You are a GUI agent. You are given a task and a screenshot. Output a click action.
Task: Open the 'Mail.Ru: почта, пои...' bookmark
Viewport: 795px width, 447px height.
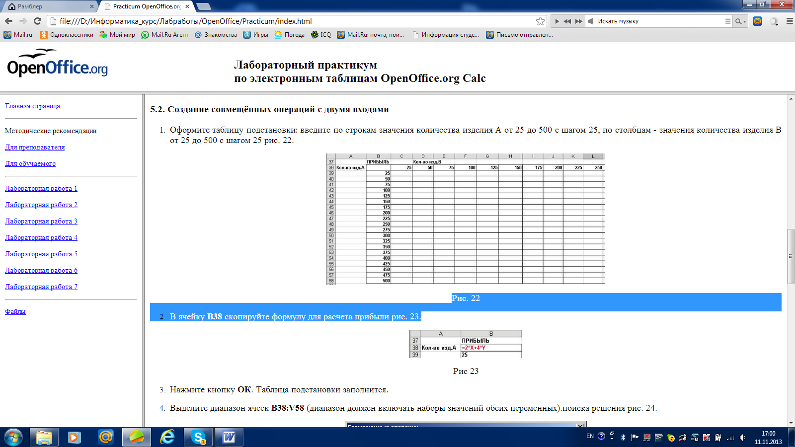tap(371, 35)
